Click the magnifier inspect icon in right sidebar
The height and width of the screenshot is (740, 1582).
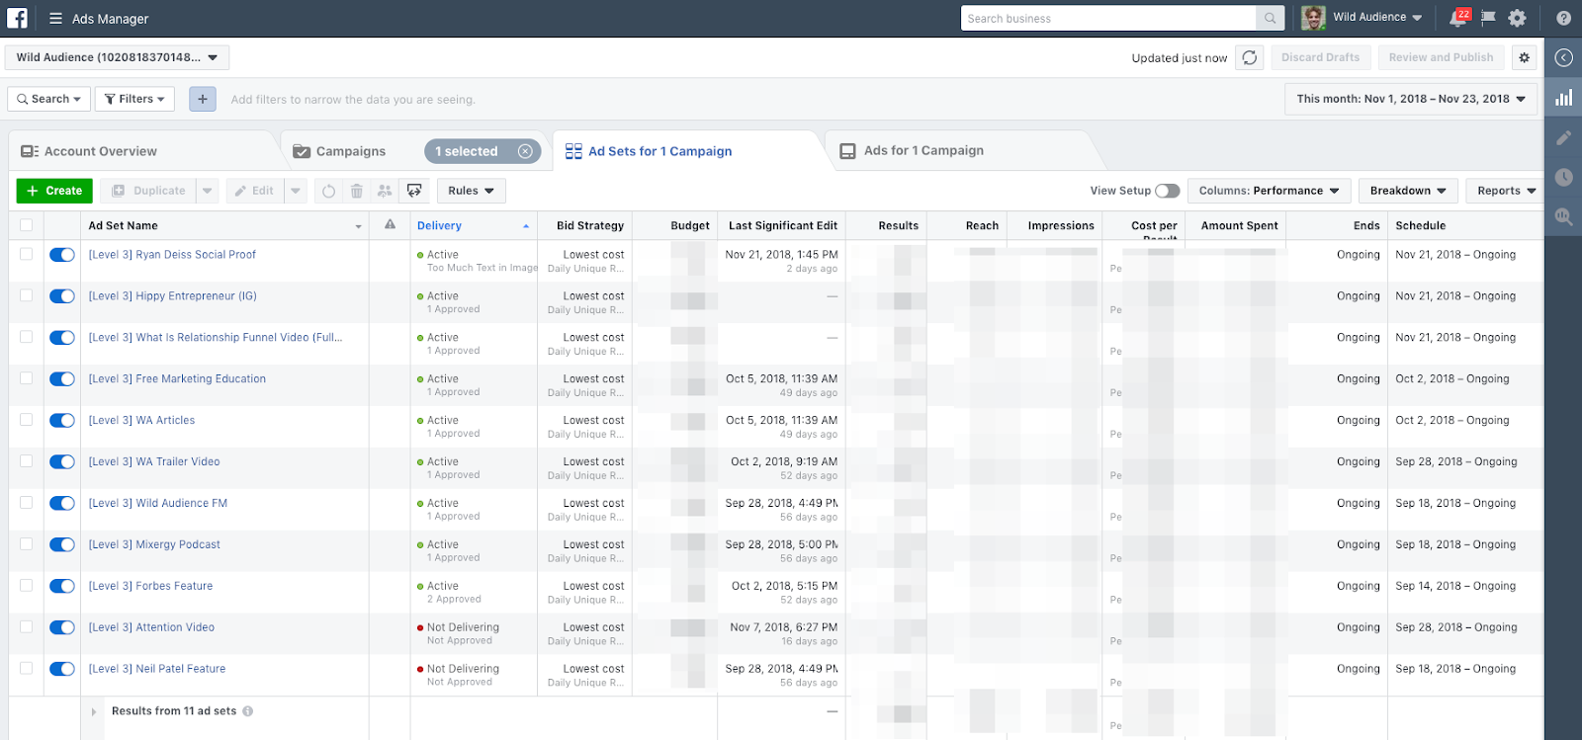tap(1563, 216)
